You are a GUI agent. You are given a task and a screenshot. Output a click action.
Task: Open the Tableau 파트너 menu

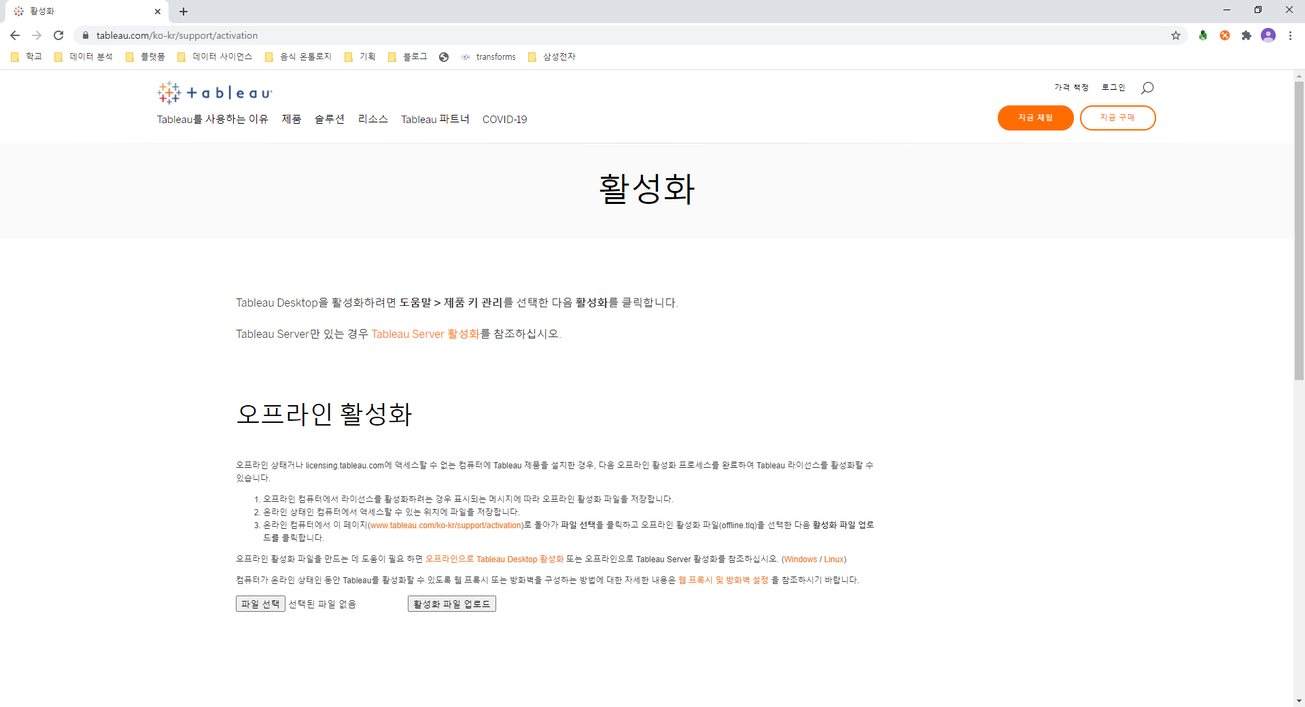click(435, 119)
